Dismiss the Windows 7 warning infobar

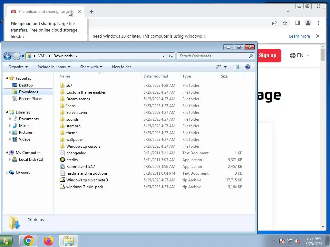pyautogui.click(x=318, y=36)
